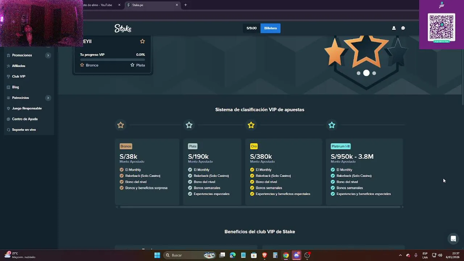The image size is (464, 261).
Task: Open Centro de Ayuda link
Action: point(25,119)
